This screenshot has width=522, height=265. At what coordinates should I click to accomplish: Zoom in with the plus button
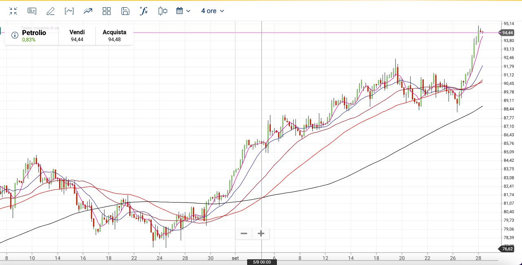click(x=261, y=234)
